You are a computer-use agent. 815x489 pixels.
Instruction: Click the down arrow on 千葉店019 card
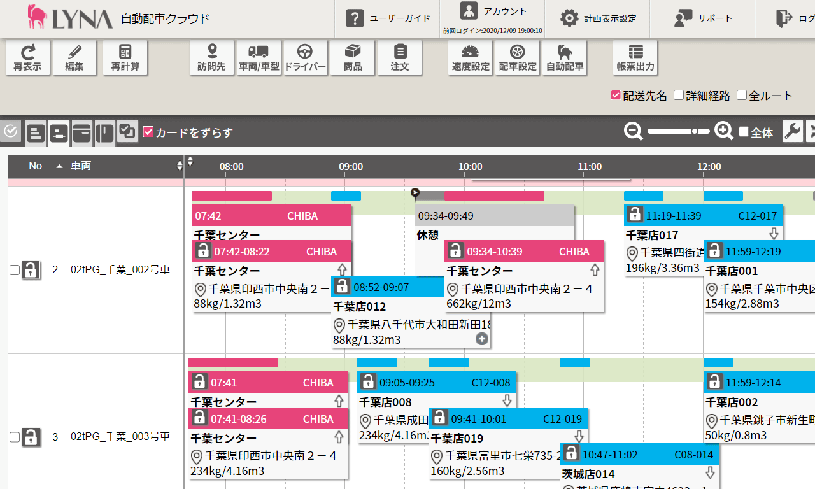[579, 436]
